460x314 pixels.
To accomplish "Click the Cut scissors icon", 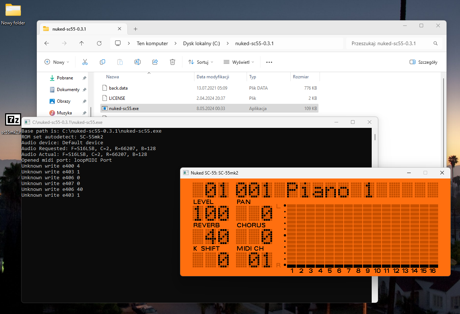I will (85, 62).
